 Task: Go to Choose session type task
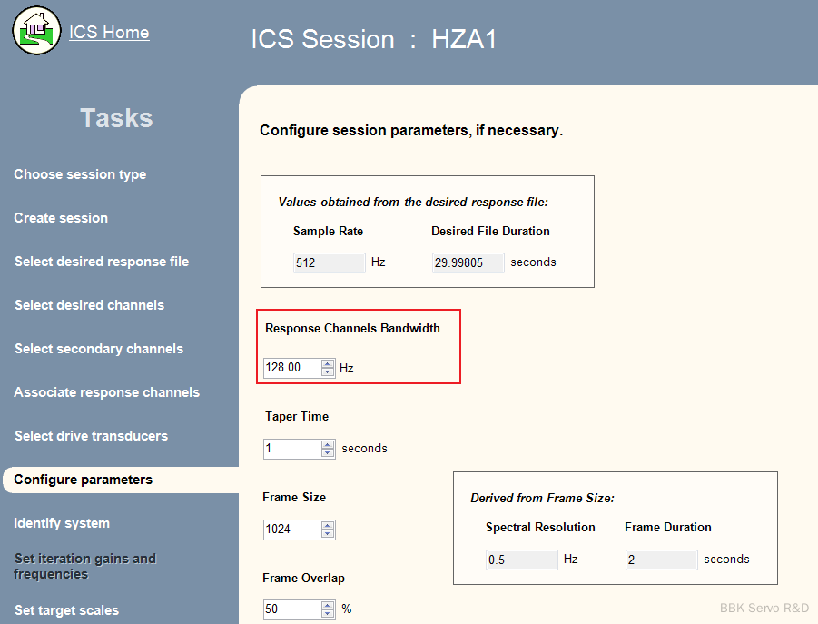[80, 174]
